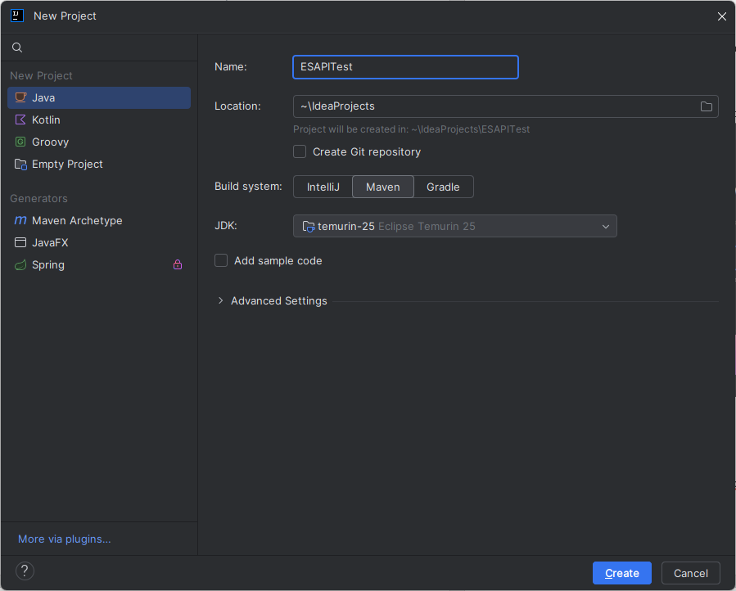
Task: Open the More via plugins link
Action: pos(64,539)
